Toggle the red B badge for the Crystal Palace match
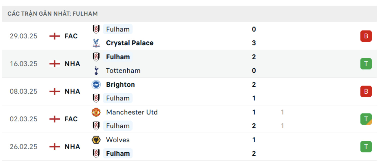 [366, 36]
